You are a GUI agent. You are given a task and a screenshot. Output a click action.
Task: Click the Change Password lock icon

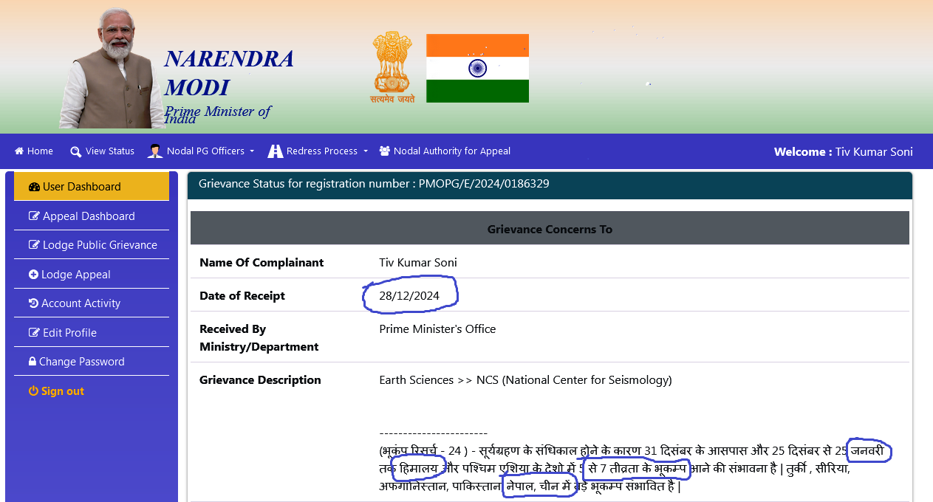point(33,362)
